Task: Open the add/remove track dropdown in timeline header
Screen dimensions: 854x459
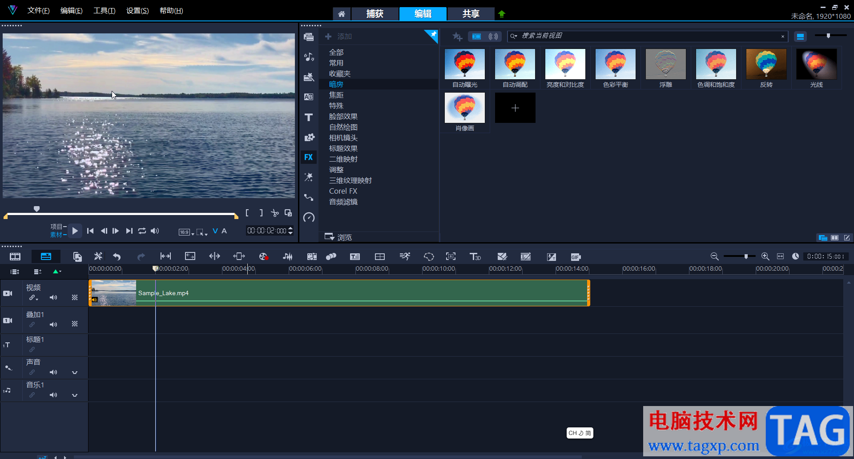Action: [x=38, y=272]
